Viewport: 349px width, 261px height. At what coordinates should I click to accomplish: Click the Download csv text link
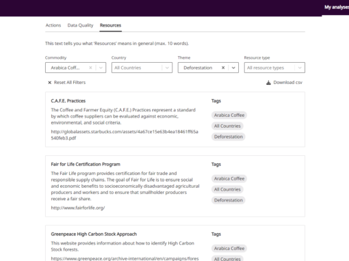[288, 83]
